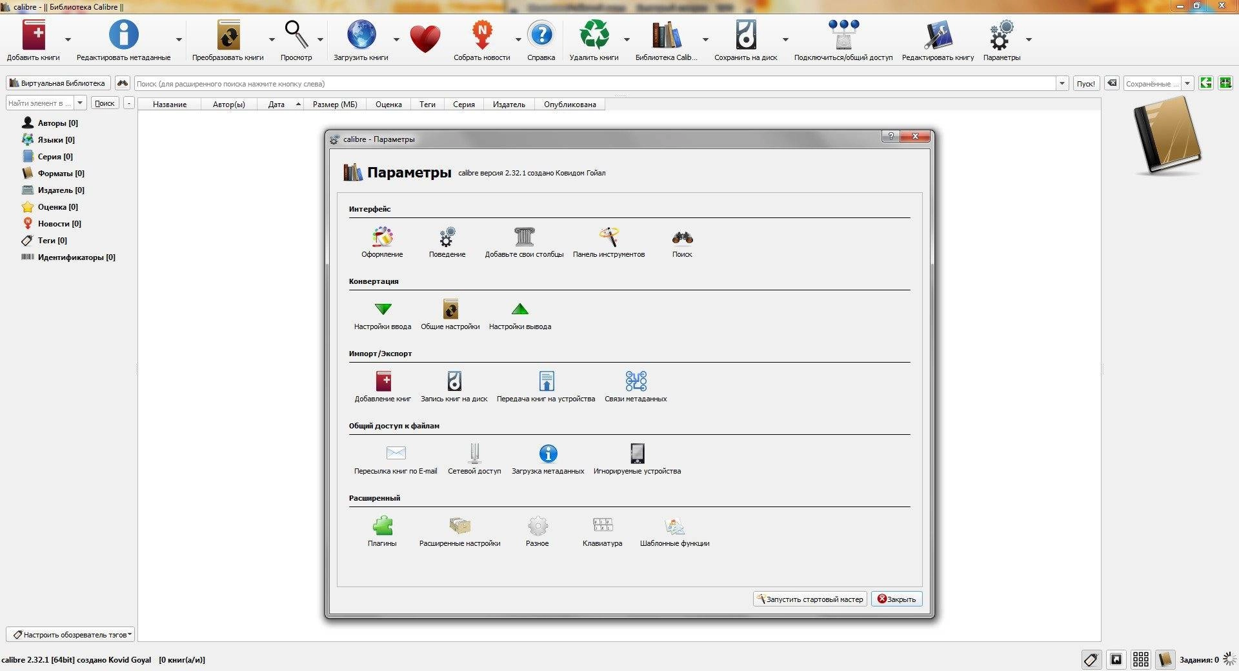1239x671 pixels.
Task: Click Пуск! search button
Action: 1085,83
